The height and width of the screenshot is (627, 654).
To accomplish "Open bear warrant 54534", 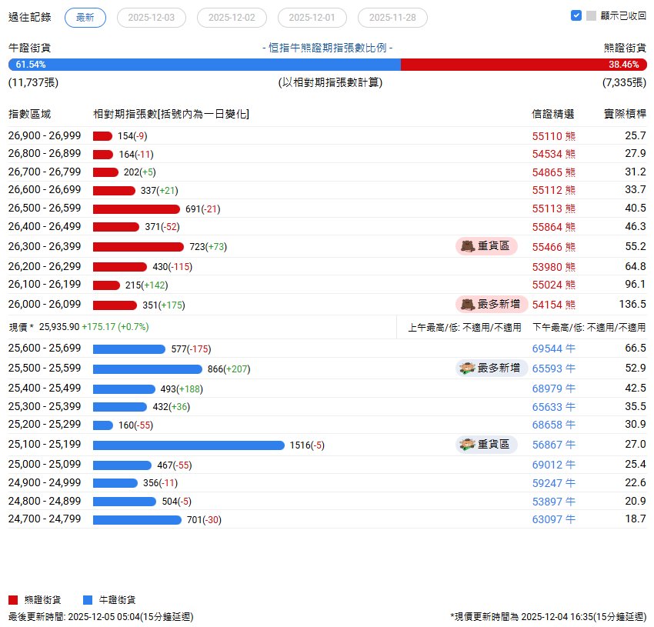I will click(553, 154).
